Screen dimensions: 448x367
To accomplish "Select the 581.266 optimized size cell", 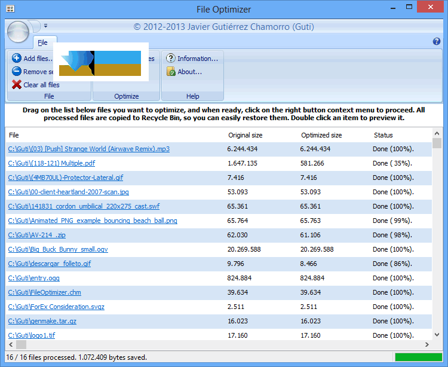I will pyautogui.click(x=312, y=164).
